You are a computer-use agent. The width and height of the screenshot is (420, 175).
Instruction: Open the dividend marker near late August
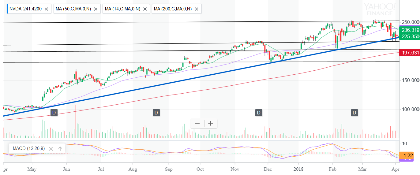156,113
